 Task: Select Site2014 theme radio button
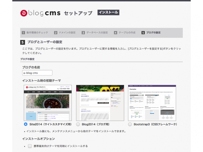[26, 124]
